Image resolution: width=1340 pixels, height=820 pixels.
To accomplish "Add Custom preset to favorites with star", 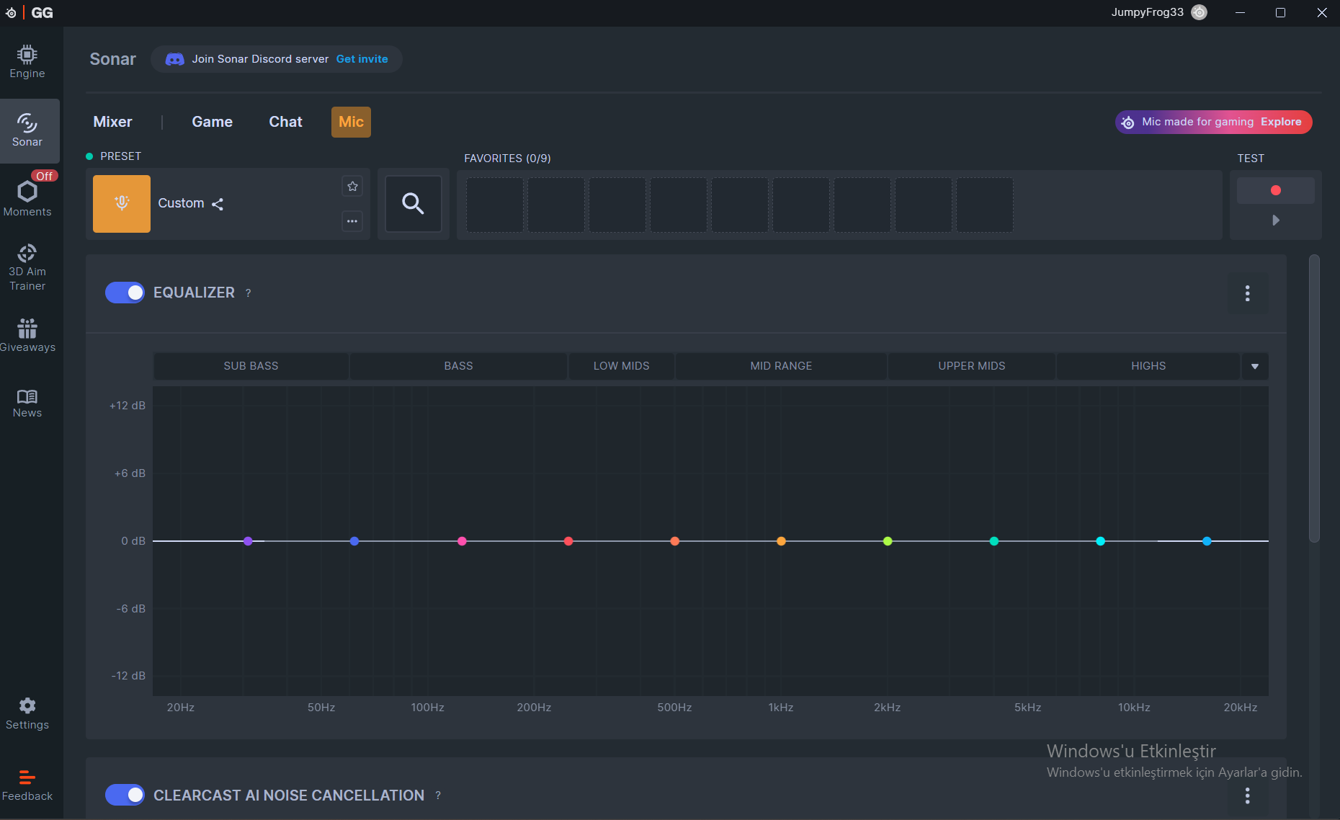I will tap(352, 187).
